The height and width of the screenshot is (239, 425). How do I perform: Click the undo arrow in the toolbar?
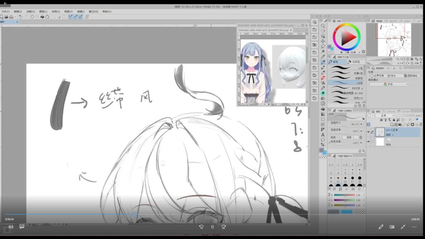click(21, 17)
